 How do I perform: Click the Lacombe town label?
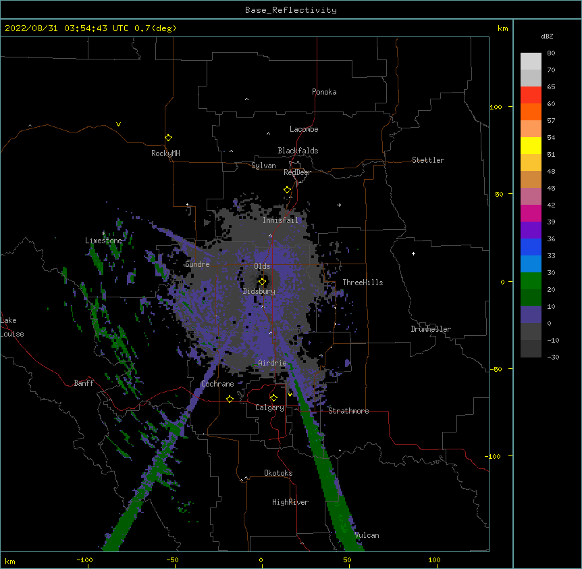pos(304,129)
